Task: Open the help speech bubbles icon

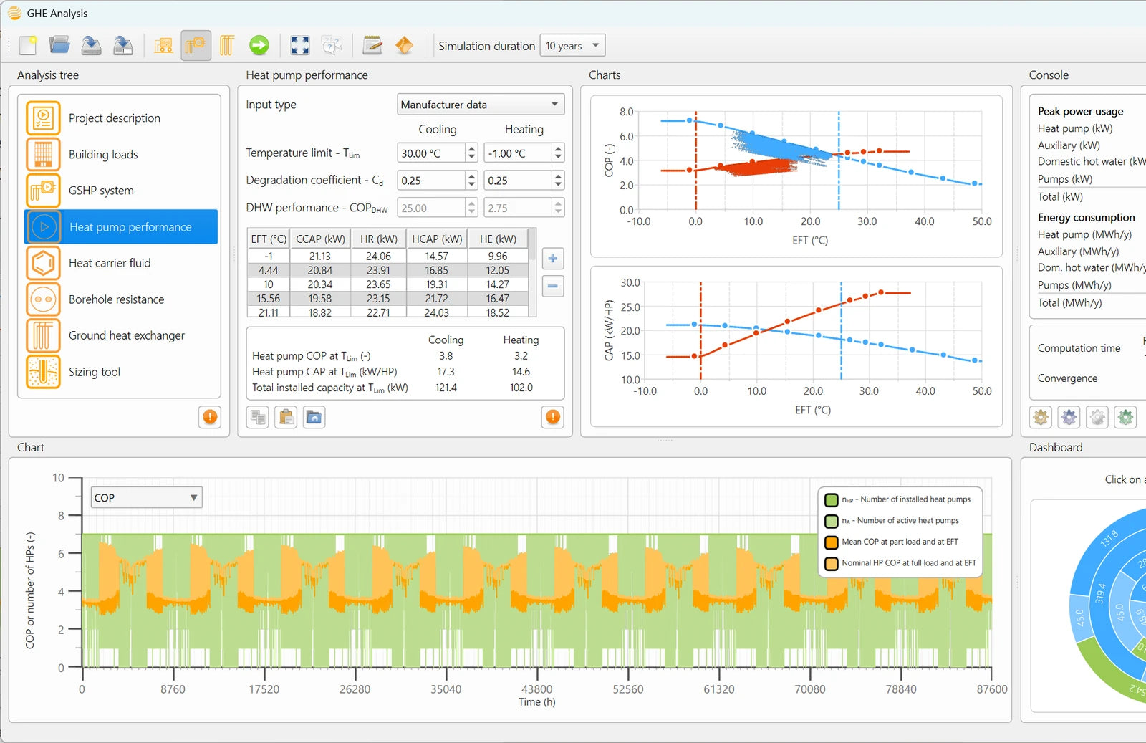Action: pyautogui.click(x=332, y=46)
